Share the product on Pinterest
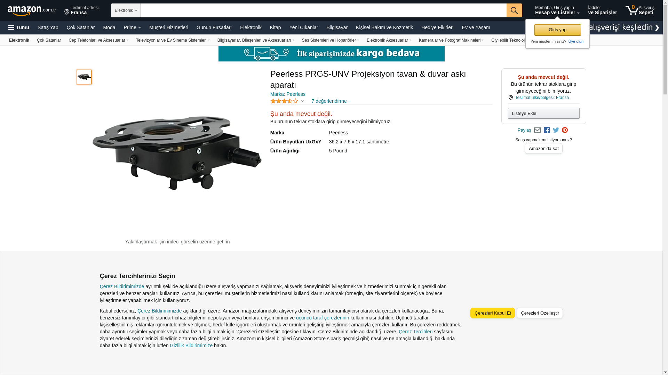668x375 pixels. (565, 130)
